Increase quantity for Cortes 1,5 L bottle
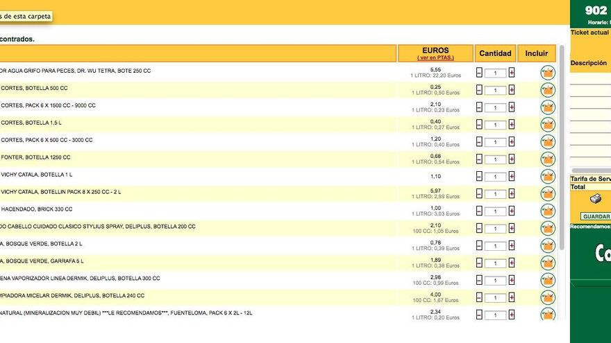 (512, 125)
